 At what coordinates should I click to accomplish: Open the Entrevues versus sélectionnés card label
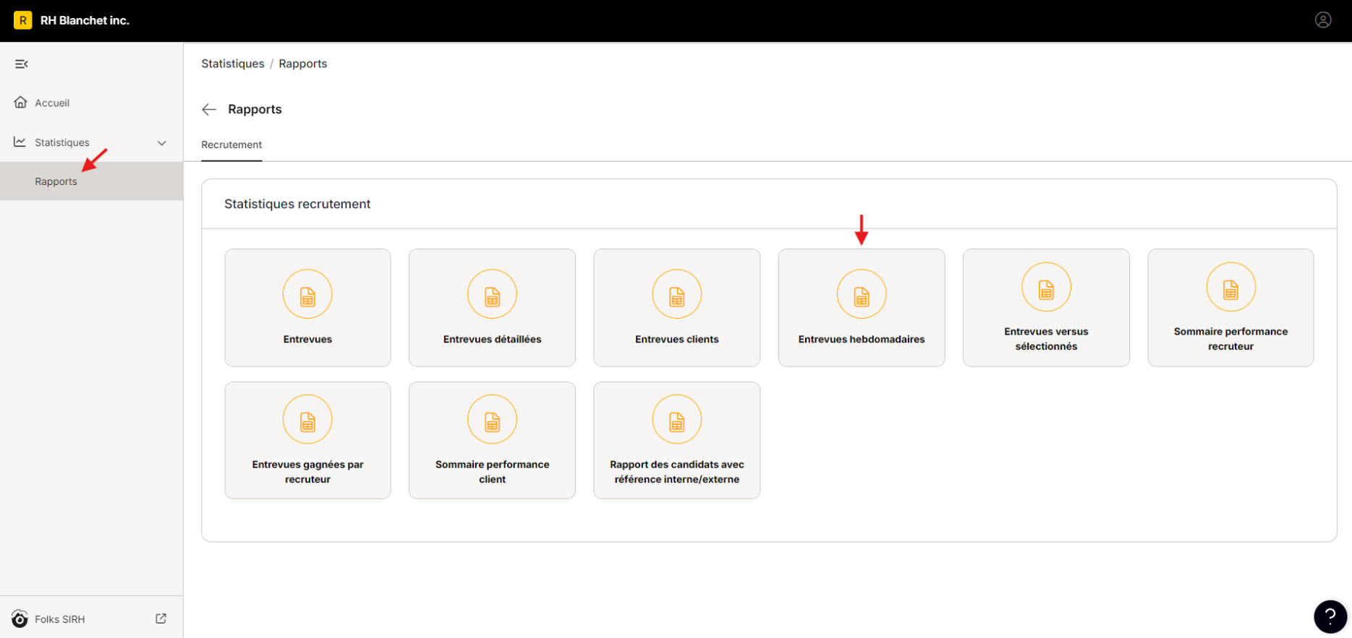[x=1046, y=339]
